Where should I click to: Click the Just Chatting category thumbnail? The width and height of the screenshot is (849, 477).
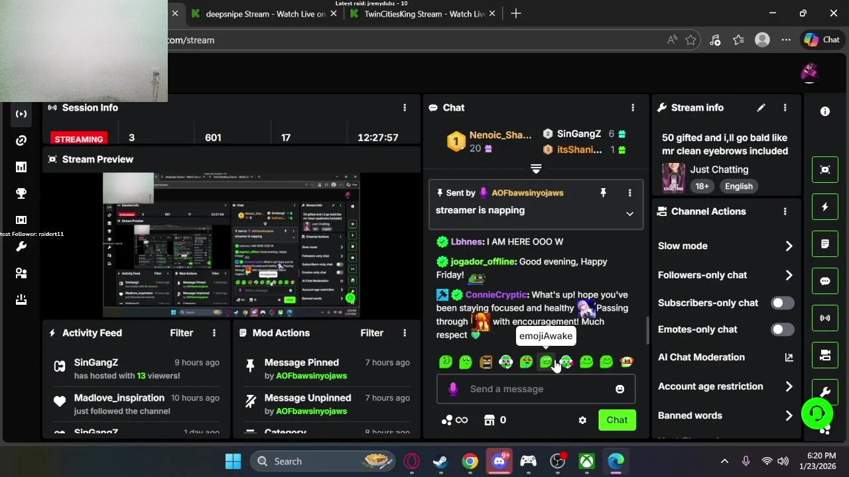673,178
